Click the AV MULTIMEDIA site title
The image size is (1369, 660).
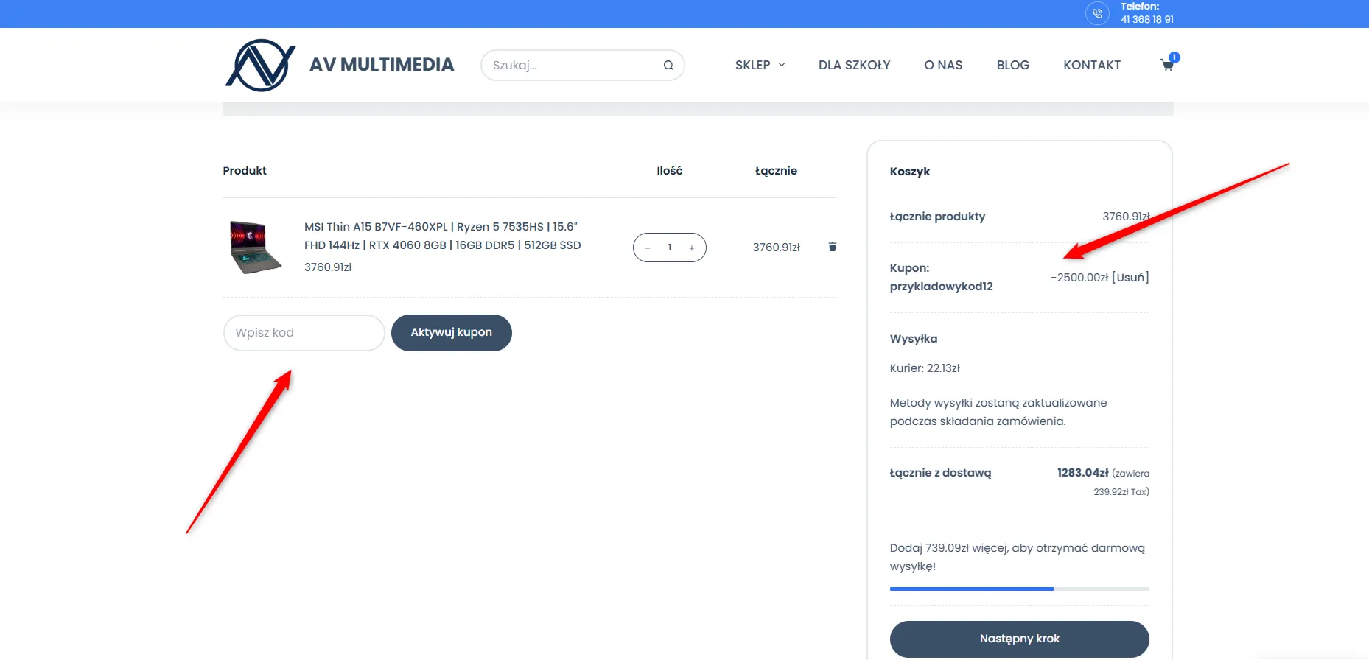click(x=382, y=65)
